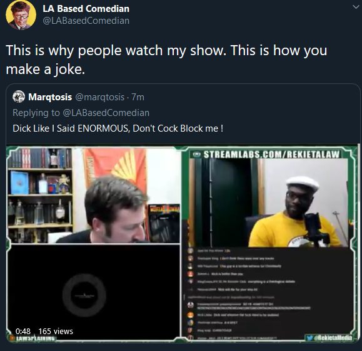The width and height of the screenshot is (362, 351).
Task: Click the circular logo in black panel
Action: 84,295
